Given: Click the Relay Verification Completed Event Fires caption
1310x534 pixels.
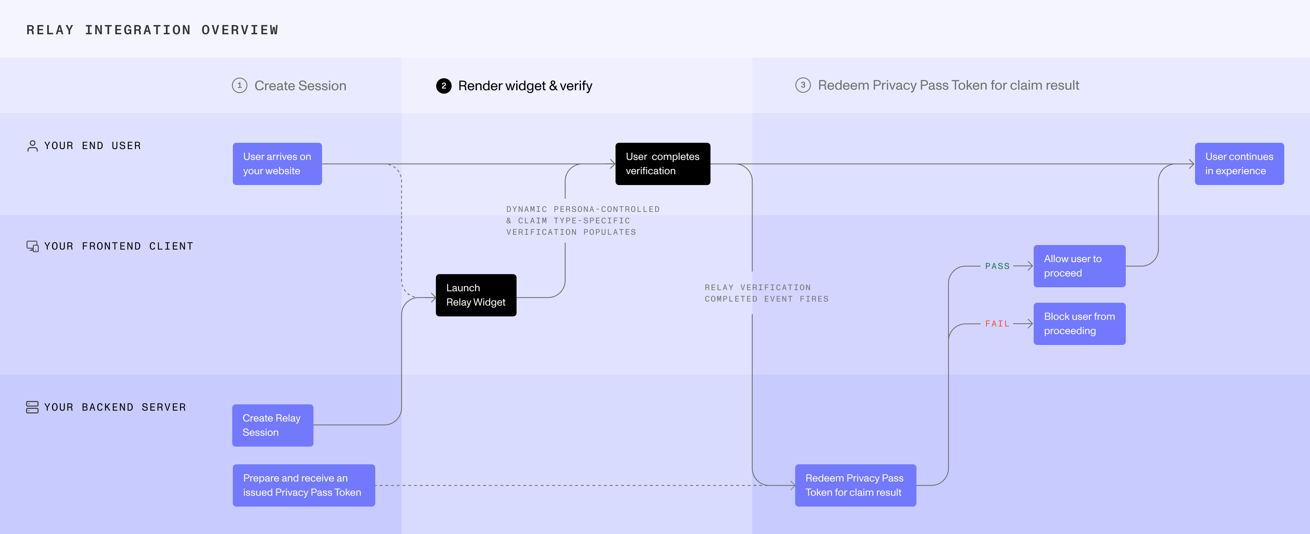Looking at the screenshot, I should [x=766, y=293].
